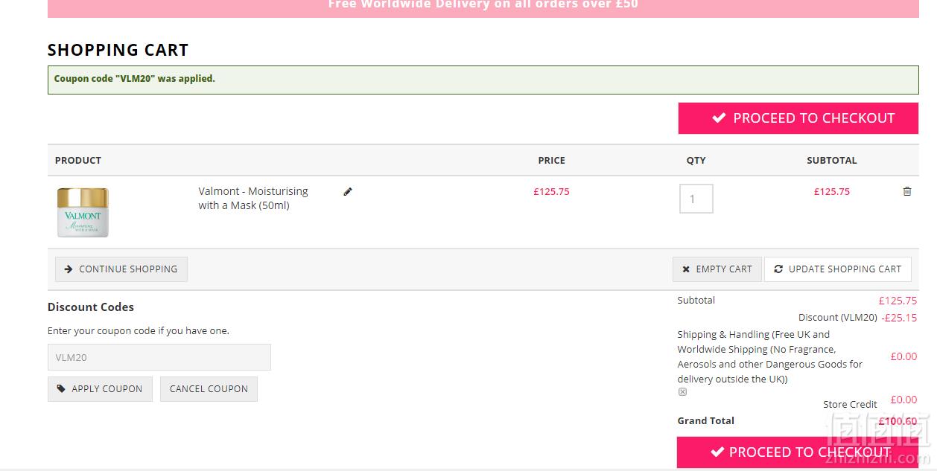Image resolution: width=937 pixels, height=471 pixels.
Task: Click the Store Credit £0.00 amount
Action: 904,400
